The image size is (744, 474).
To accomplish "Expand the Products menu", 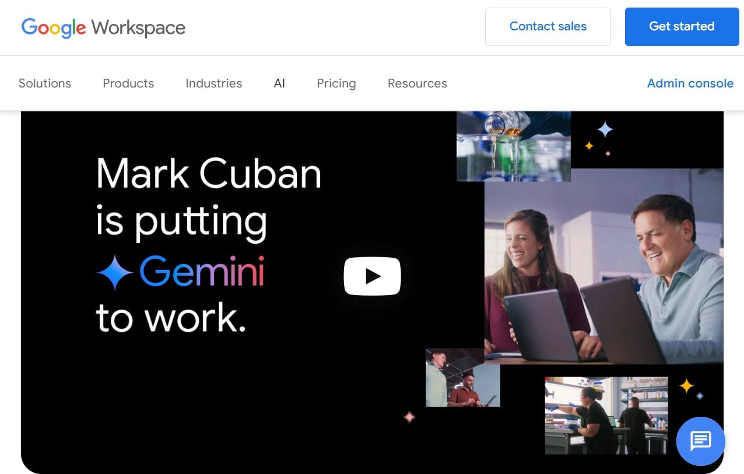I will tap(128, 83).
